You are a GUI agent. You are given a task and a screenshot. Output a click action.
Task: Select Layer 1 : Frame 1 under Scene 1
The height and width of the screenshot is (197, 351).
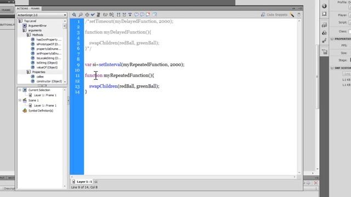(45, 106)
